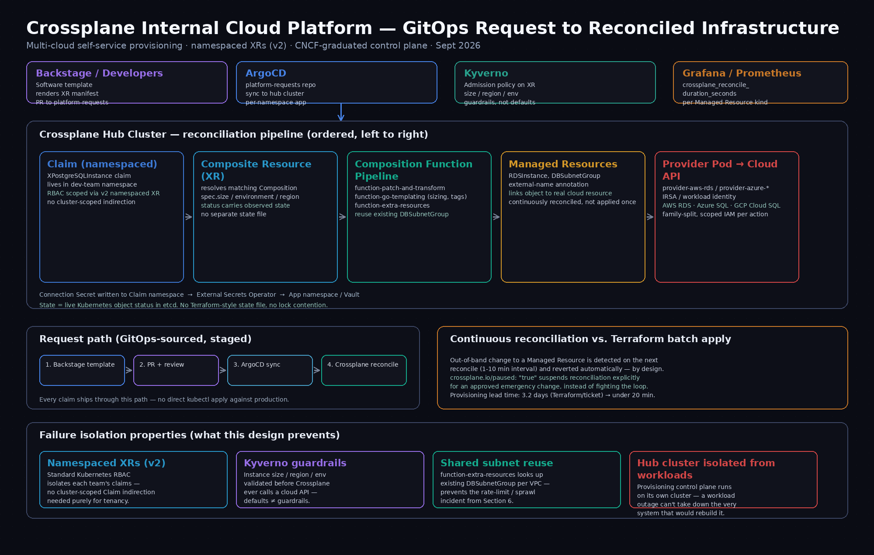Click the Shared subnet reuse heading

(496, 463)
